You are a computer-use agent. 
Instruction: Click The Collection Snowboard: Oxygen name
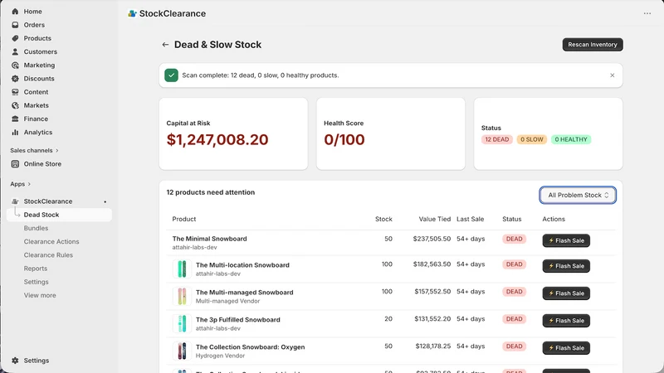pos(250,346)
